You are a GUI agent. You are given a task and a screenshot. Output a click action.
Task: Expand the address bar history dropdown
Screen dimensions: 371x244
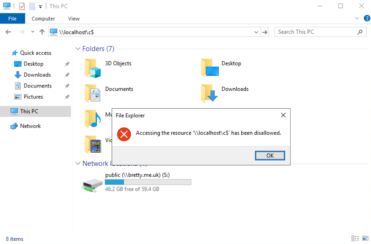(256, 32)
